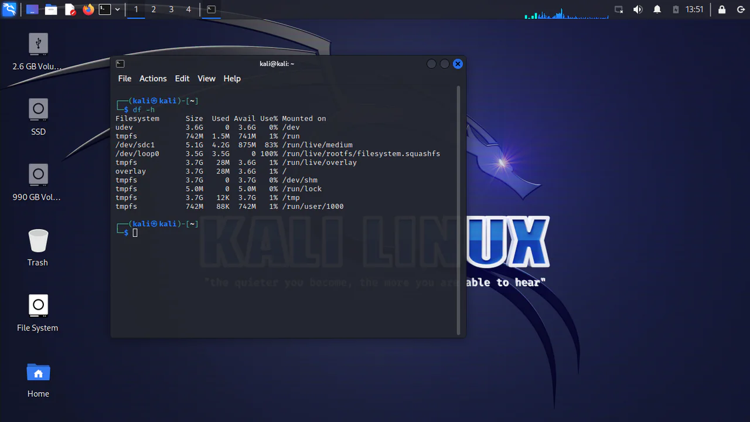Open notifications via the bell tray icon
Viewport: 750px width, 422px height.
[657, 9]
